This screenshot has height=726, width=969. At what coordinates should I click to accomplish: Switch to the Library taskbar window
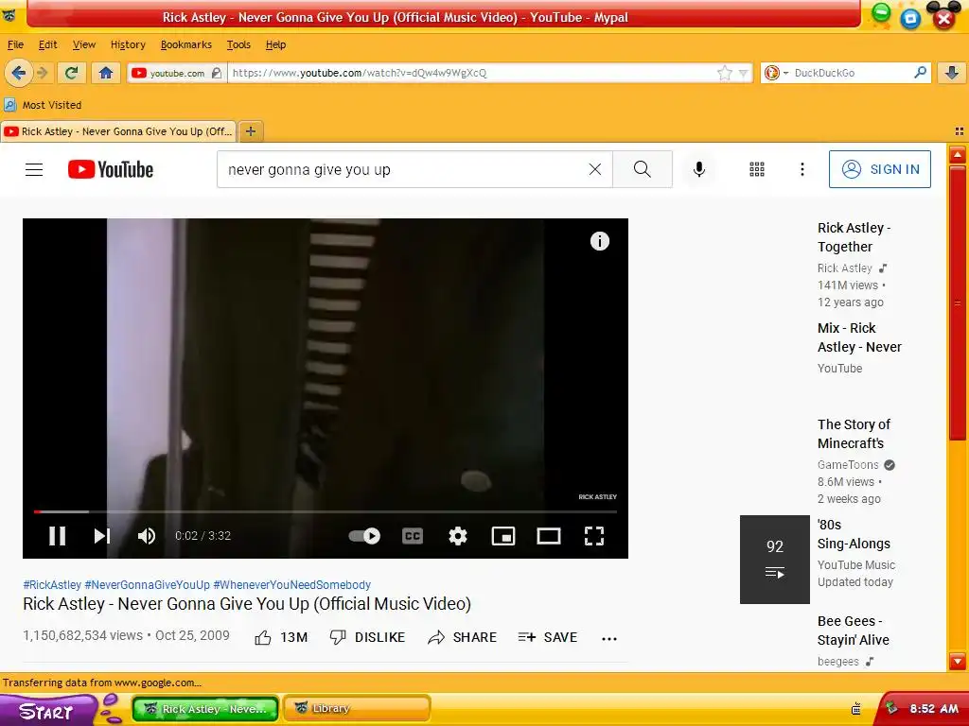tap(357, 708)
